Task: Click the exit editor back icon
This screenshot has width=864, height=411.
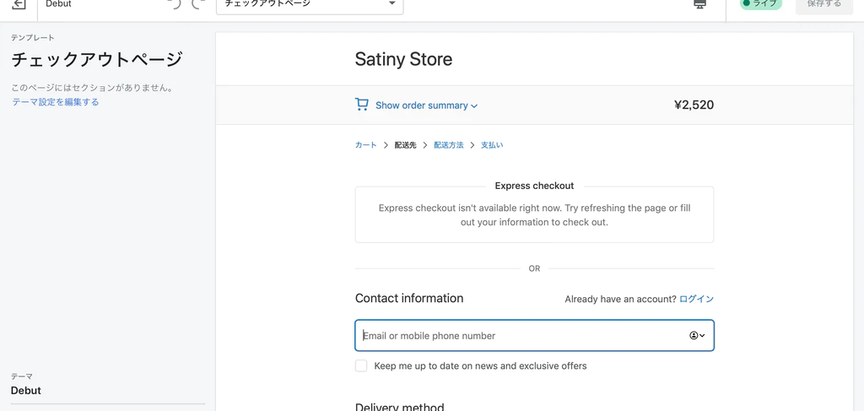Action: (x=19, y=4)
